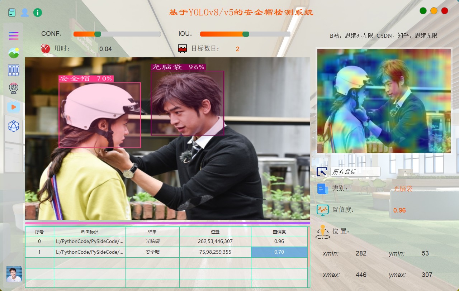Click the ymax value 307
Viewport: 459px width, 291px height.
click(427, 275)
